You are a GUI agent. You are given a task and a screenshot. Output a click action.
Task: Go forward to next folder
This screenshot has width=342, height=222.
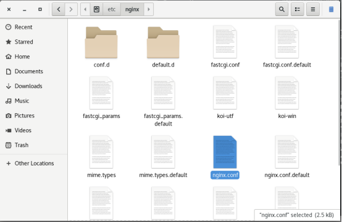tap(71, 9)
